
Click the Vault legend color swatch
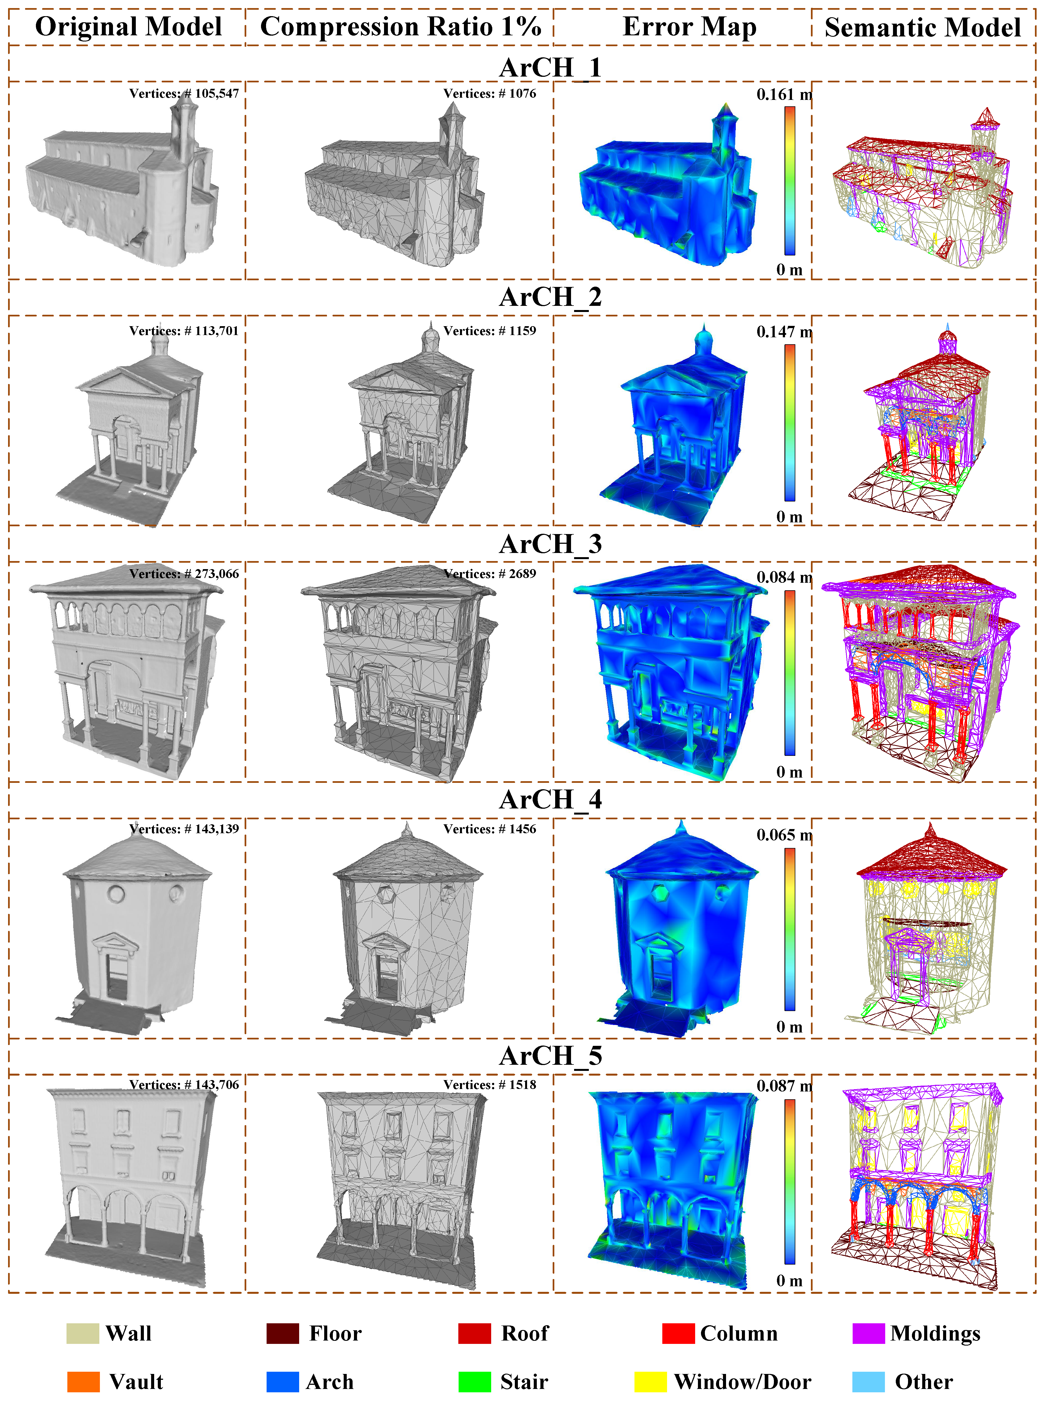83,1382
